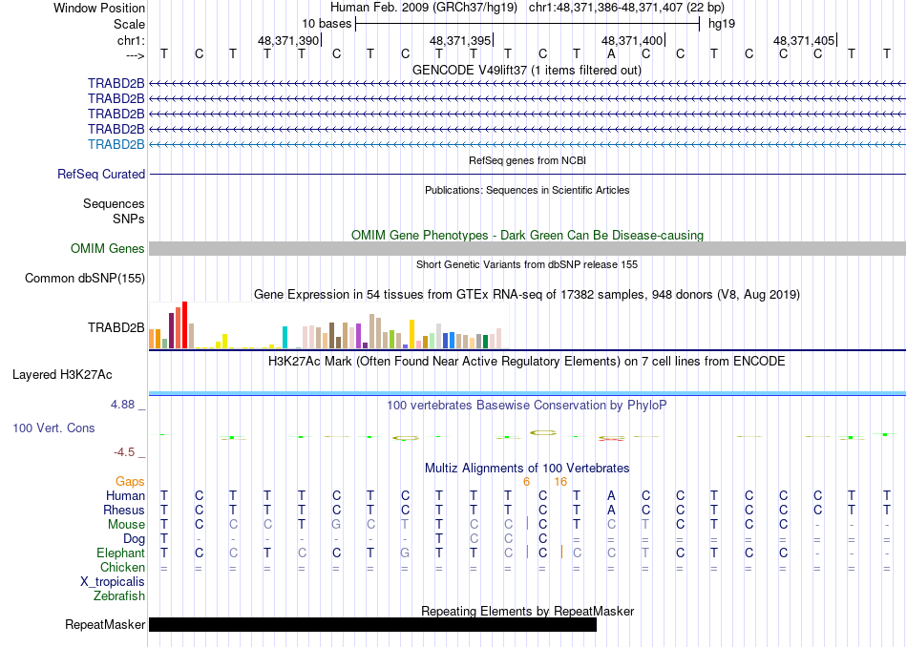This screenshot has height=647, width=907.
Task: Select the Zebrafish species row label
Action: 119,595
